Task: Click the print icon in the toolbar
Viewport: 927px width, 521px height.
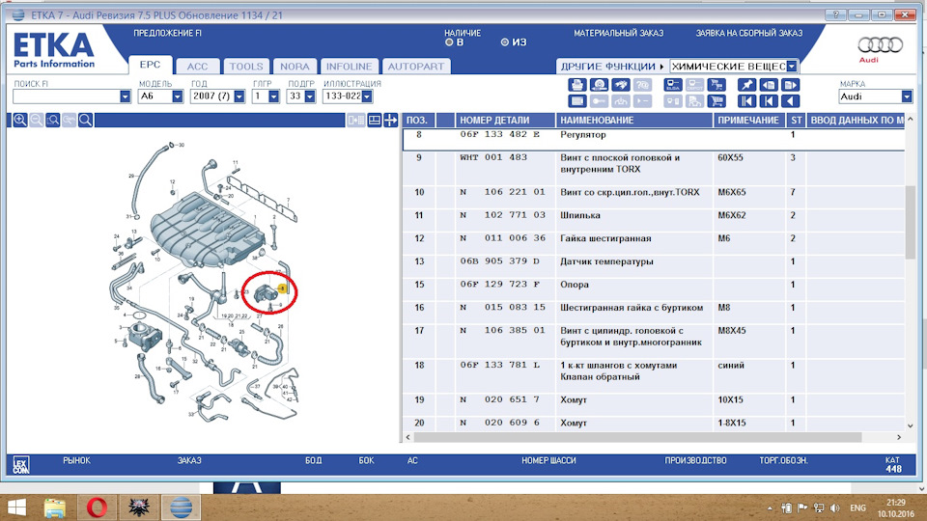Action: [577, 85]
